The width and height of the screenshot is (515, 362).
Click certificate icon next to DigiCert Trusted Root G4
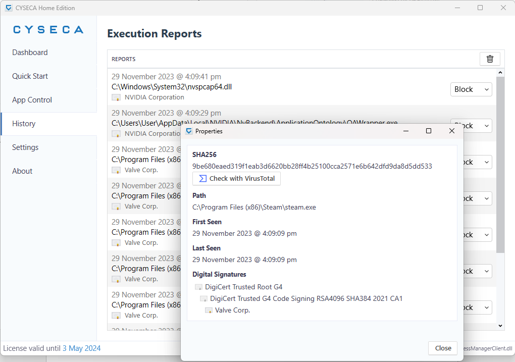(x=198, y=287)
